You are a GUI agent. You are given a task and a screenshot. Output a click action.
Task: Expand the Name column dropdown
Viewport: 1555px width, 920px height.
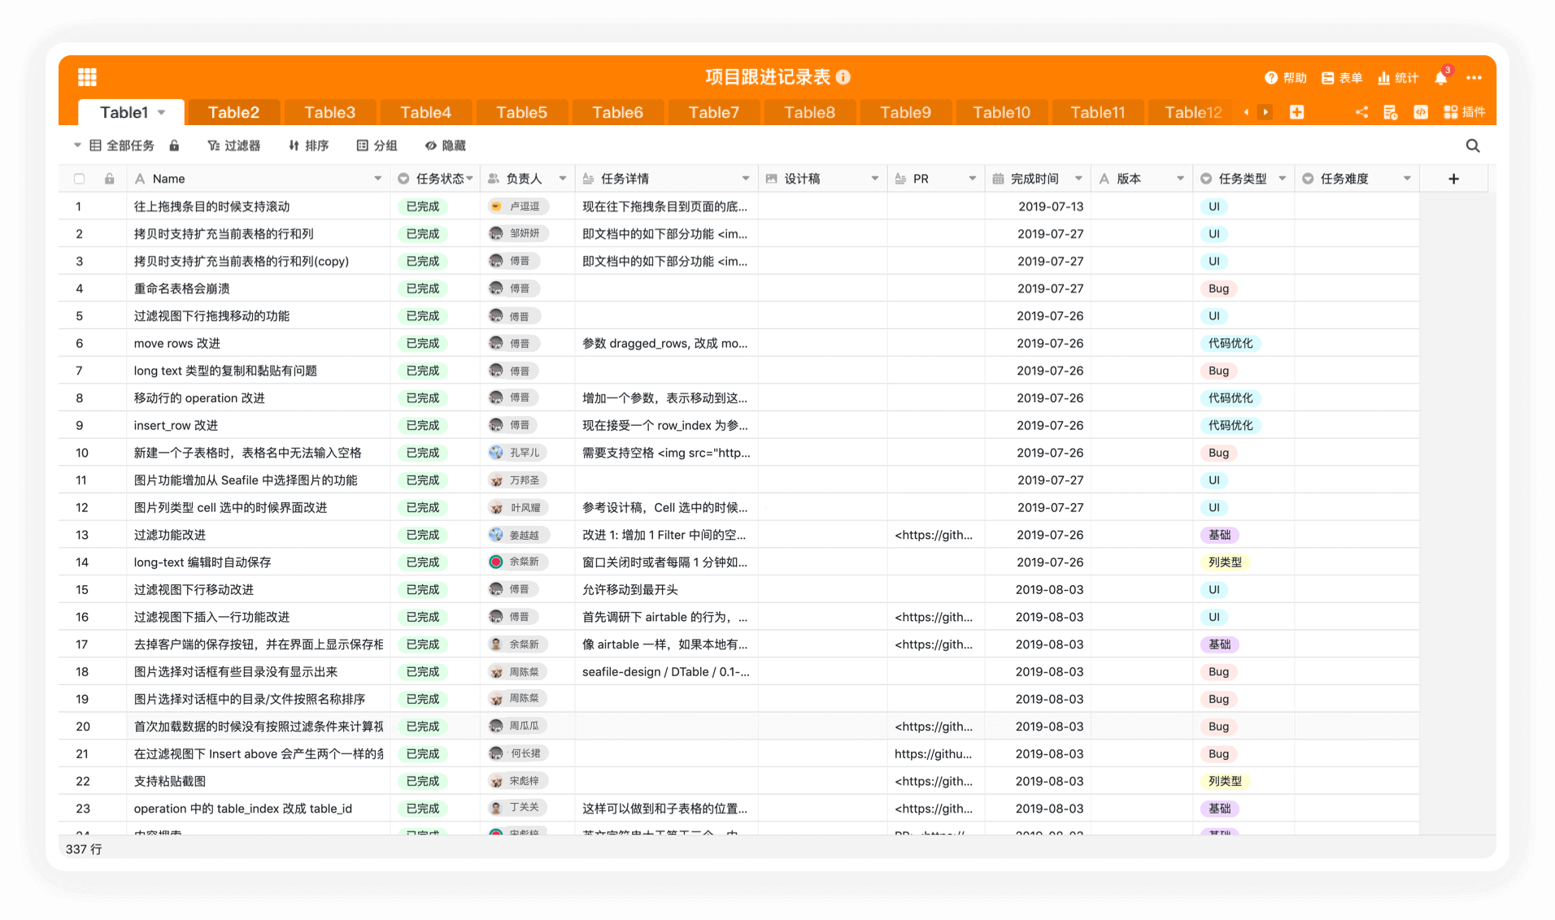click(377, 179)
